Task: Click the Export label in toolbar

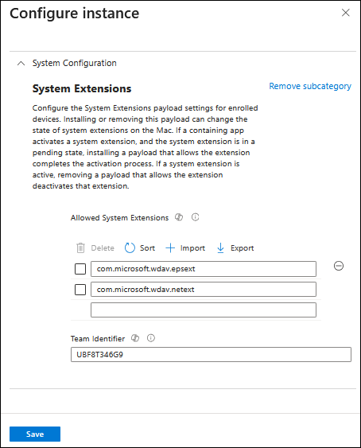Action: pos(243,248)
